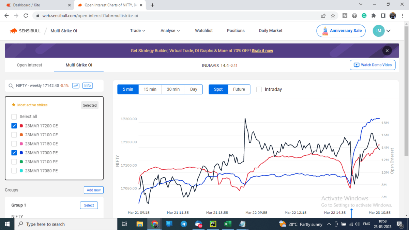Viewport: 409px width, 230px height.
Task: Select the 15 min interval tab
Action: point(150,89)
